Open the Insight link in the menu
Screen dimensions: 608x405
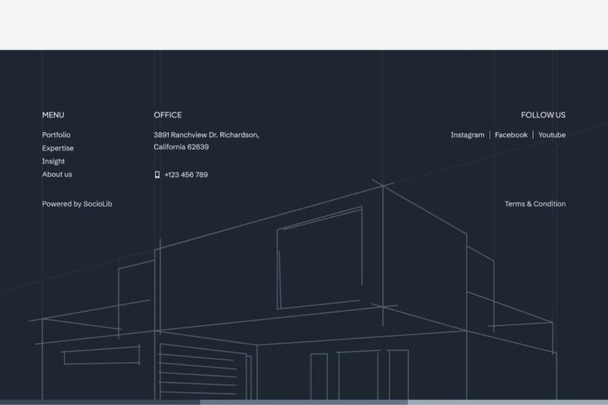click(x=53, y=161)
